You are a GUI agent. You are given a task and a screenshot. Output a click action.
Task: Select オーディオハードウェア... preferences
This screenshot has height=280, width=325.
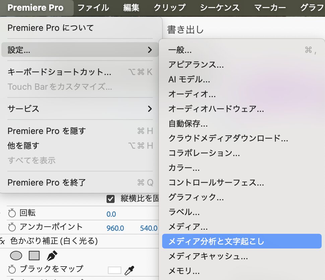click(x=214, y=109)
